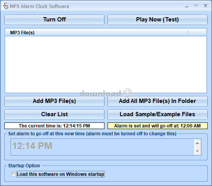Clear List of MP3 files

[x=54, y=114]
